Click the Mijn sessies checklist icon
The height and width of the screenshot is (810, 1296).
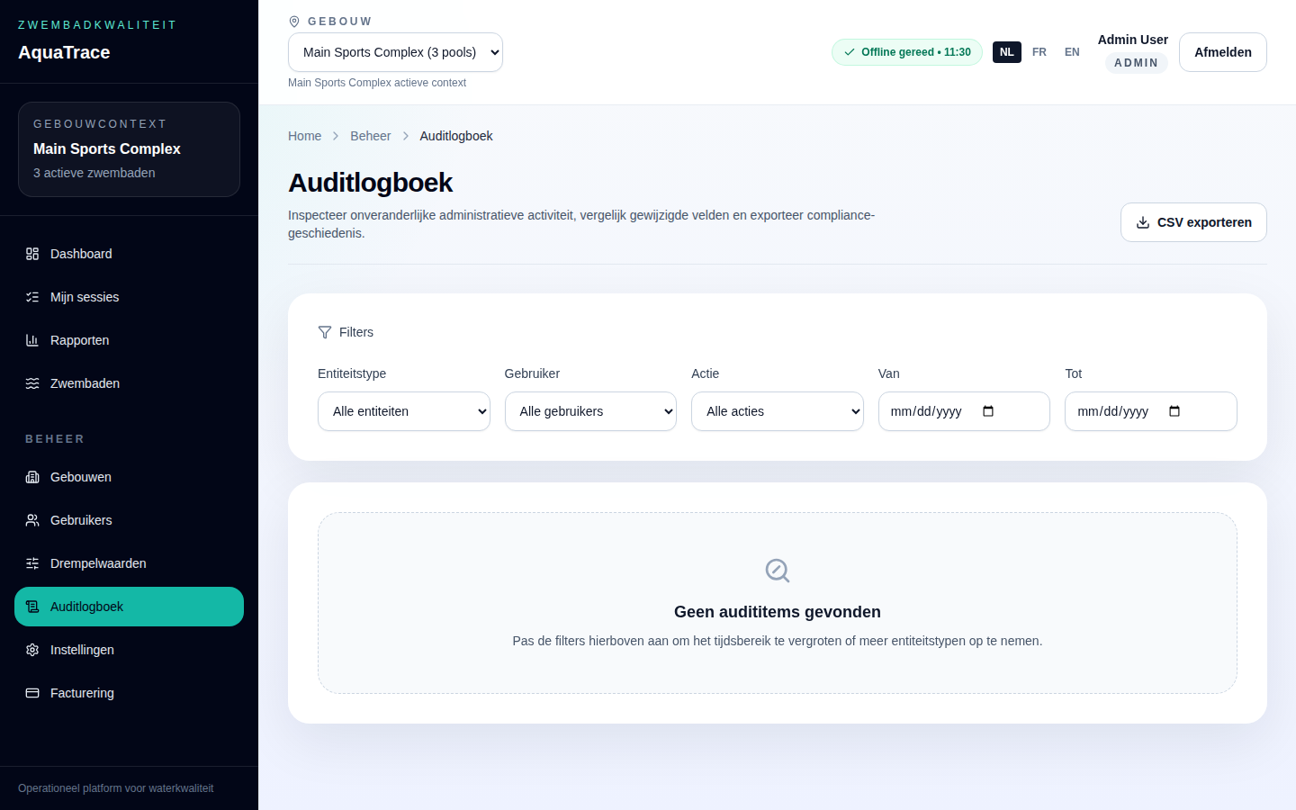(x=32, y=297)
